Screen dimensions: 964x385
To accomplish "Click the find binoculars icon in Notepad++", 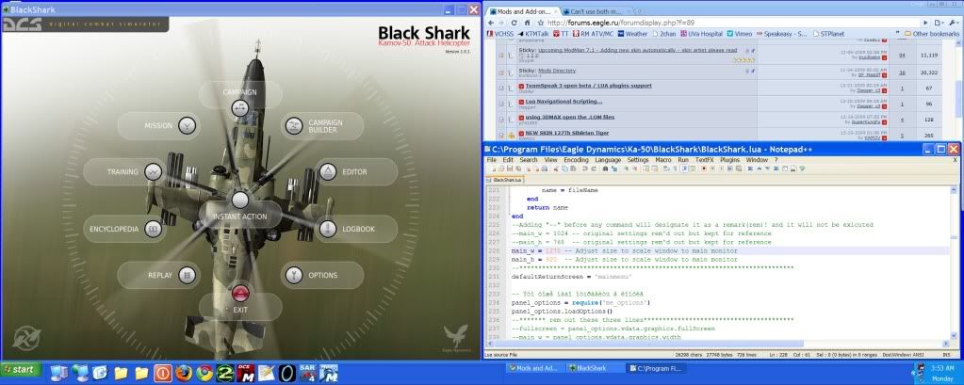I will pos(606,168).
